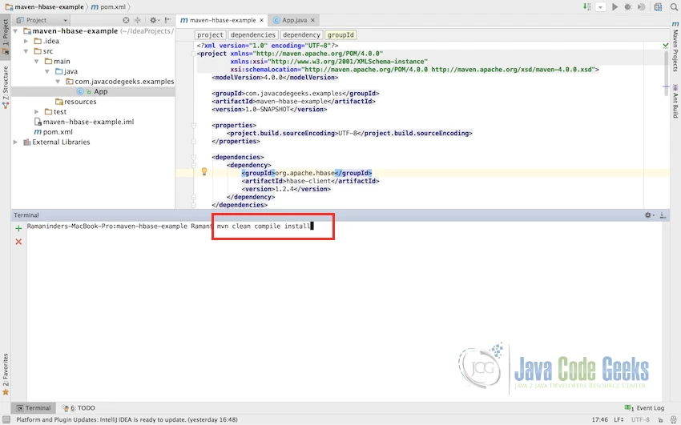Click the Run play icon
This screenshot has width=681, height=425.
tap(615, 7)
